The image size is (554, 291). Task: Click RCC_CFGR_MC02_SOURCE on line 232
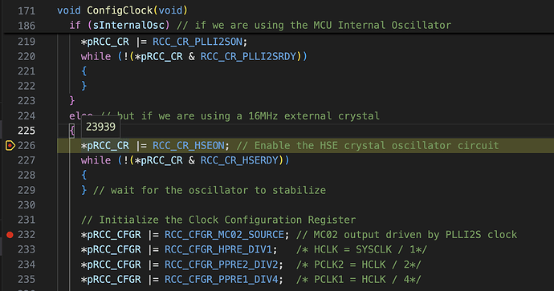[224, 235]
